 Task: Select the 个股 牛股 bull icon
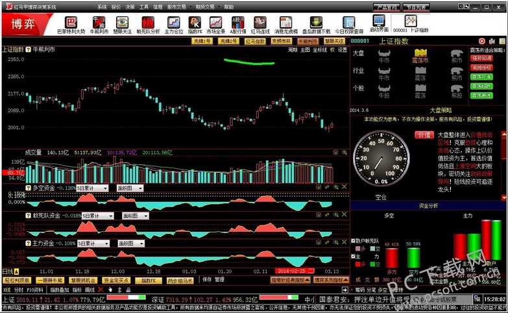click(384, 88)
